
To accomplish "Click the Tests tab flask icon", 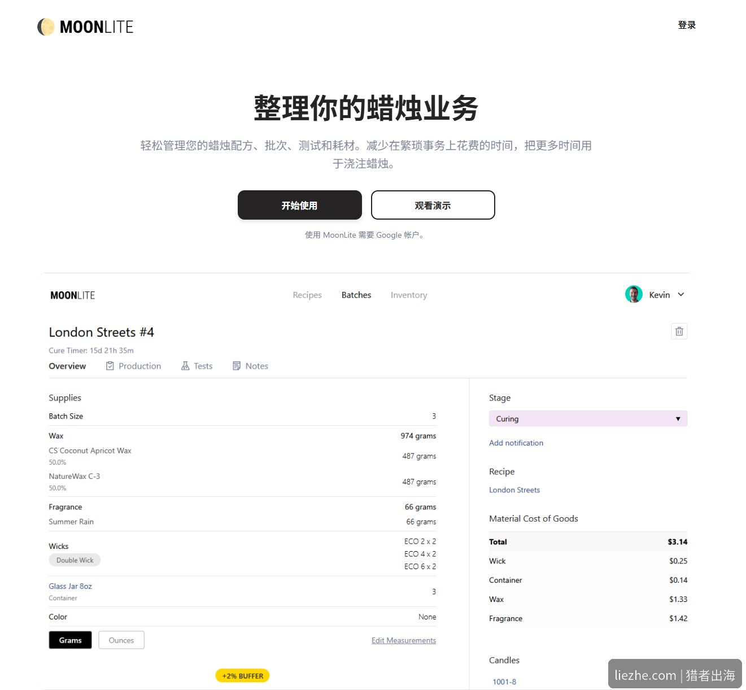I will point(185,366).
